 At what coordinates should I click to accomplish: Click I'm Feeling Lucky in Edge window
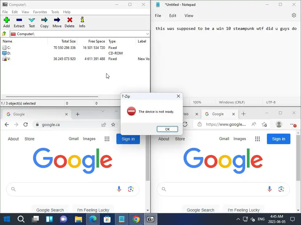(244, 210)
